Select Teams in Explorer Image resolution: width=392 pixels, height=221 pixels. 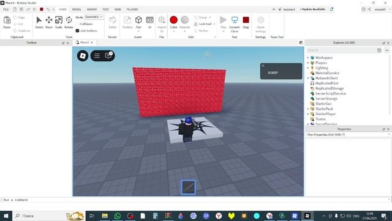[320, 119]
